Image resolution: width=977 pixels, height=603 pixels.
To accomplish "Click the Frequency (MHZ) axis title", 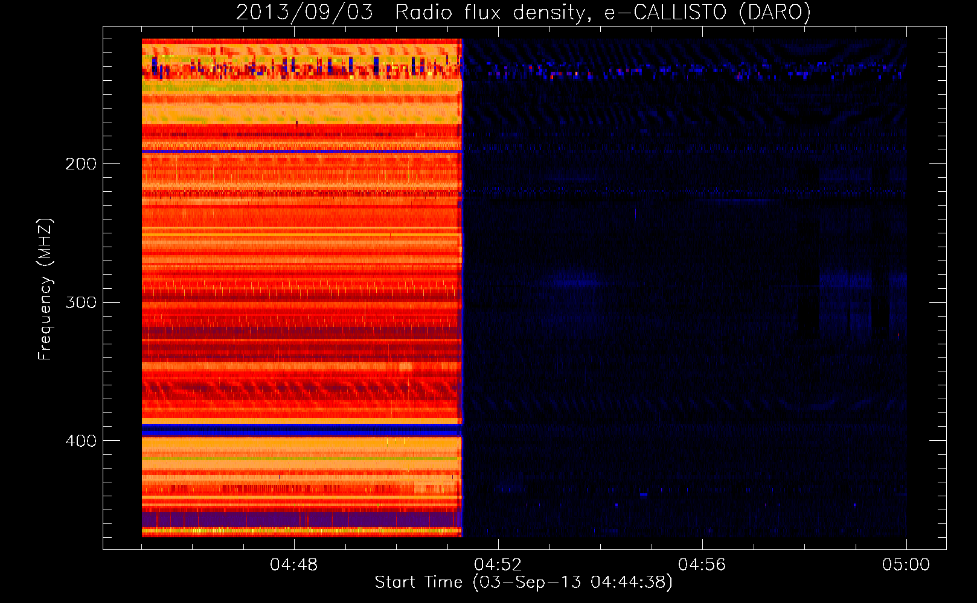I will (x=45, y=289).
